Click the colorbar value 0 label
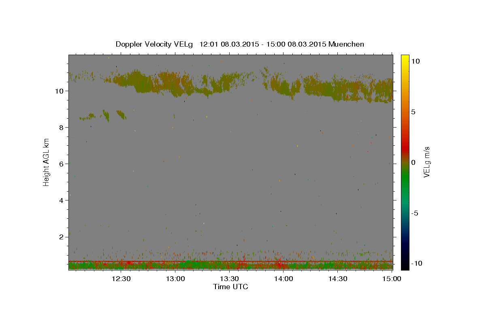The width and height of the screenshot is (486, 324). click(x=413, y=162)
